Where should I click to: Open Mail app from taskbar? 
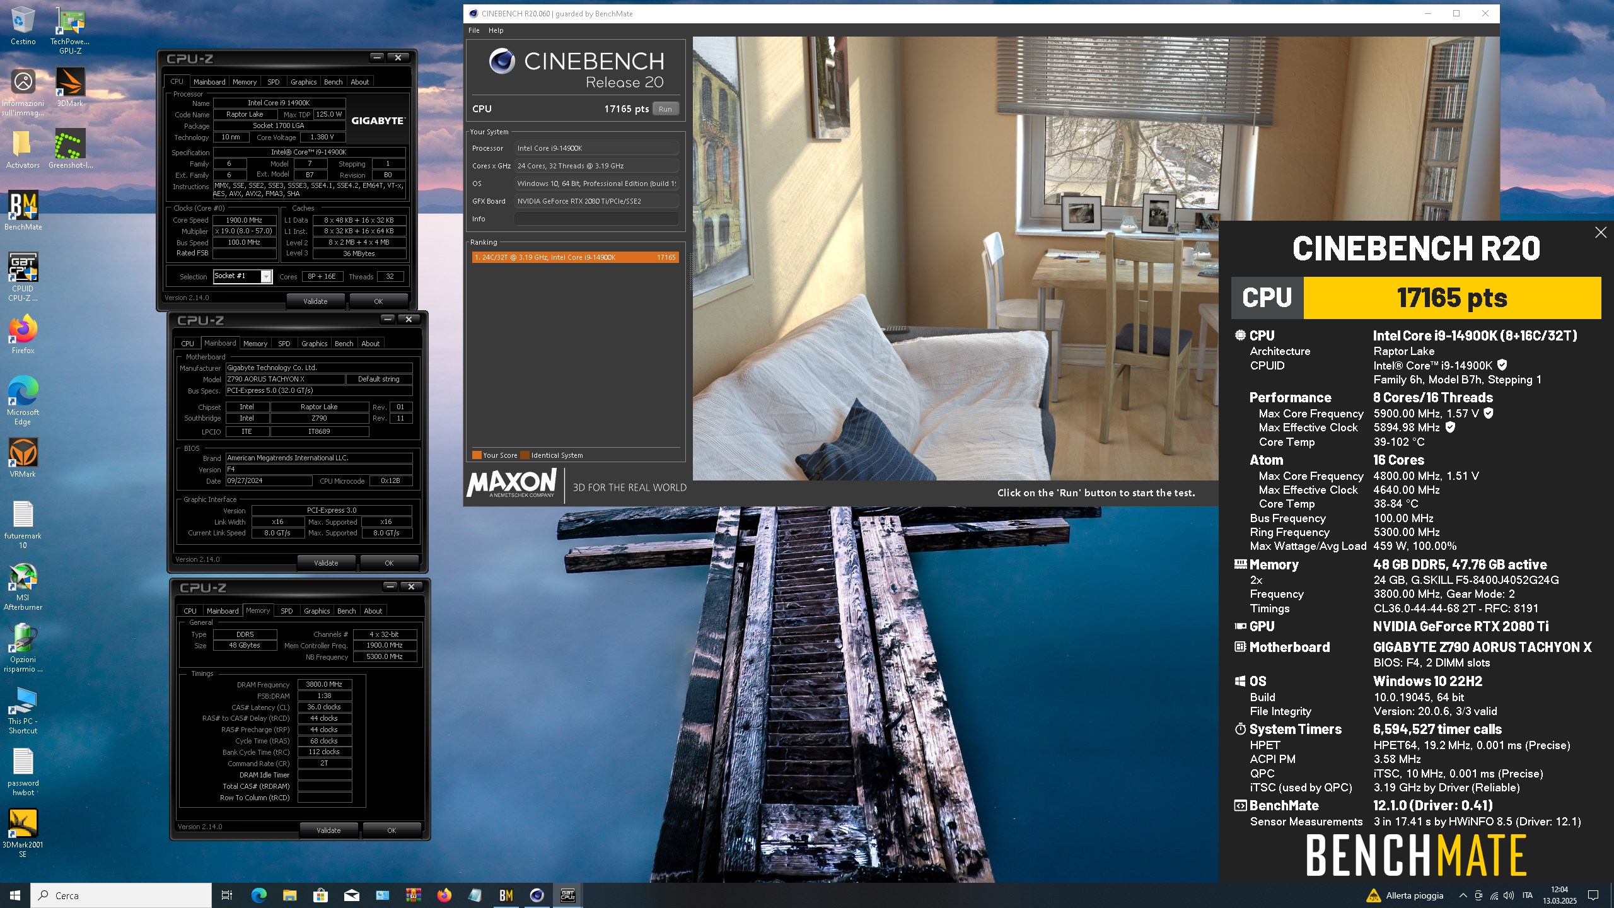coord(351,895)
